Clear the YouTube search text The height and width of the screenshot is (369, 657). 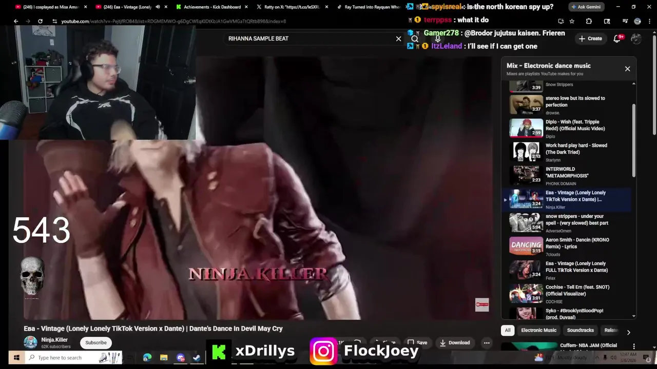tap(398, 38)
